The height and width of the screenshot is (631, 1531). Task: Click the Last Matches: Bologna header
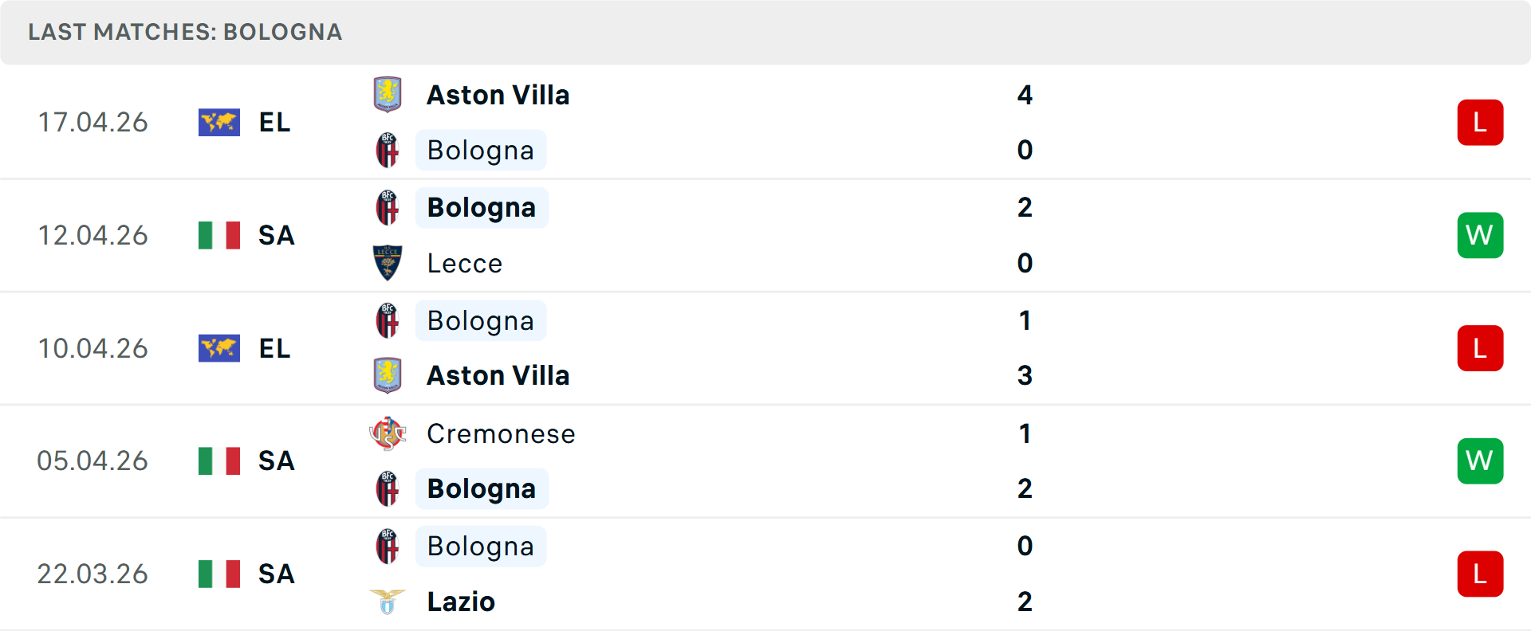click(185, 32)
